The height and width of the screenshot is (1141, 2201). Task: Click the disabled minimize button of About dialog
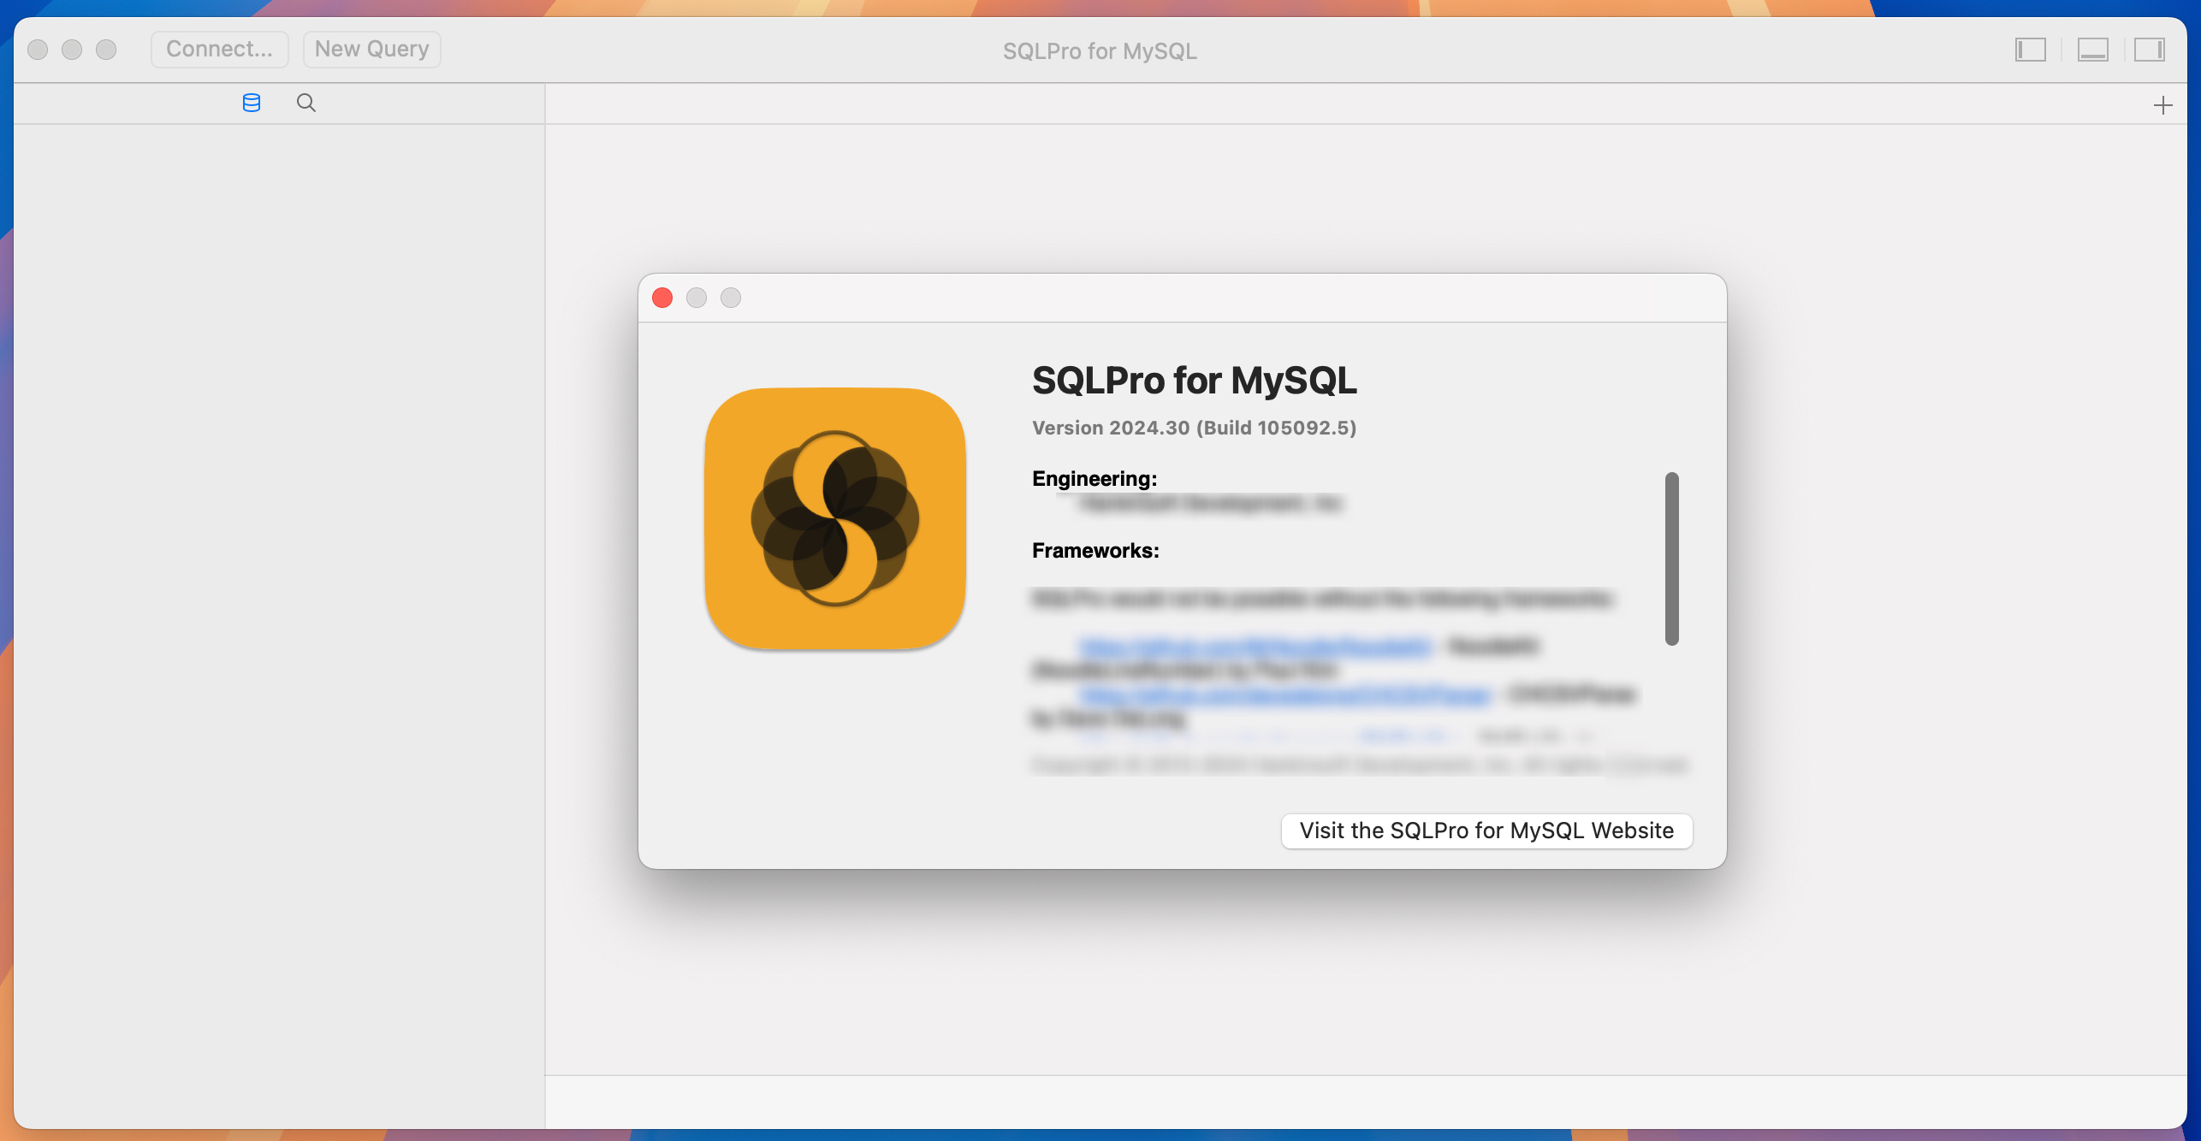[697, 298]
